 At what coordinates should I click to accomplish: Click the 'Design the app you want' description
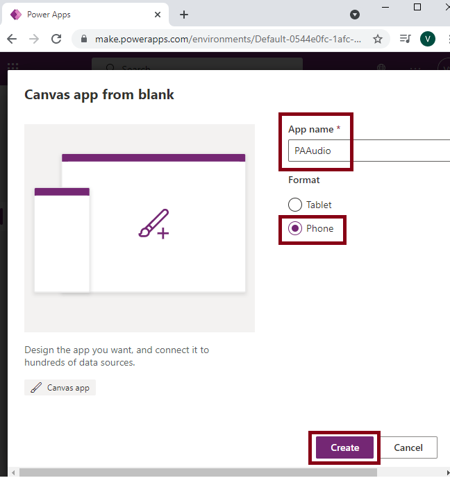pyautogui.click(x=117, y=356)
